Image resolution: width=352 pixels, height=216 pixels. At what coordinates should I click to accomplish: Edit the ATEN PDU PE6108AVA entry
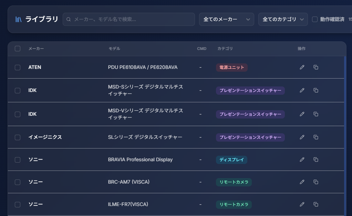coord(302,67)
